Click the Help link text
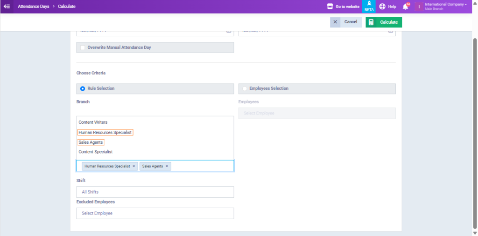Viewport: 478px width, 236px height. pos(392,7)
